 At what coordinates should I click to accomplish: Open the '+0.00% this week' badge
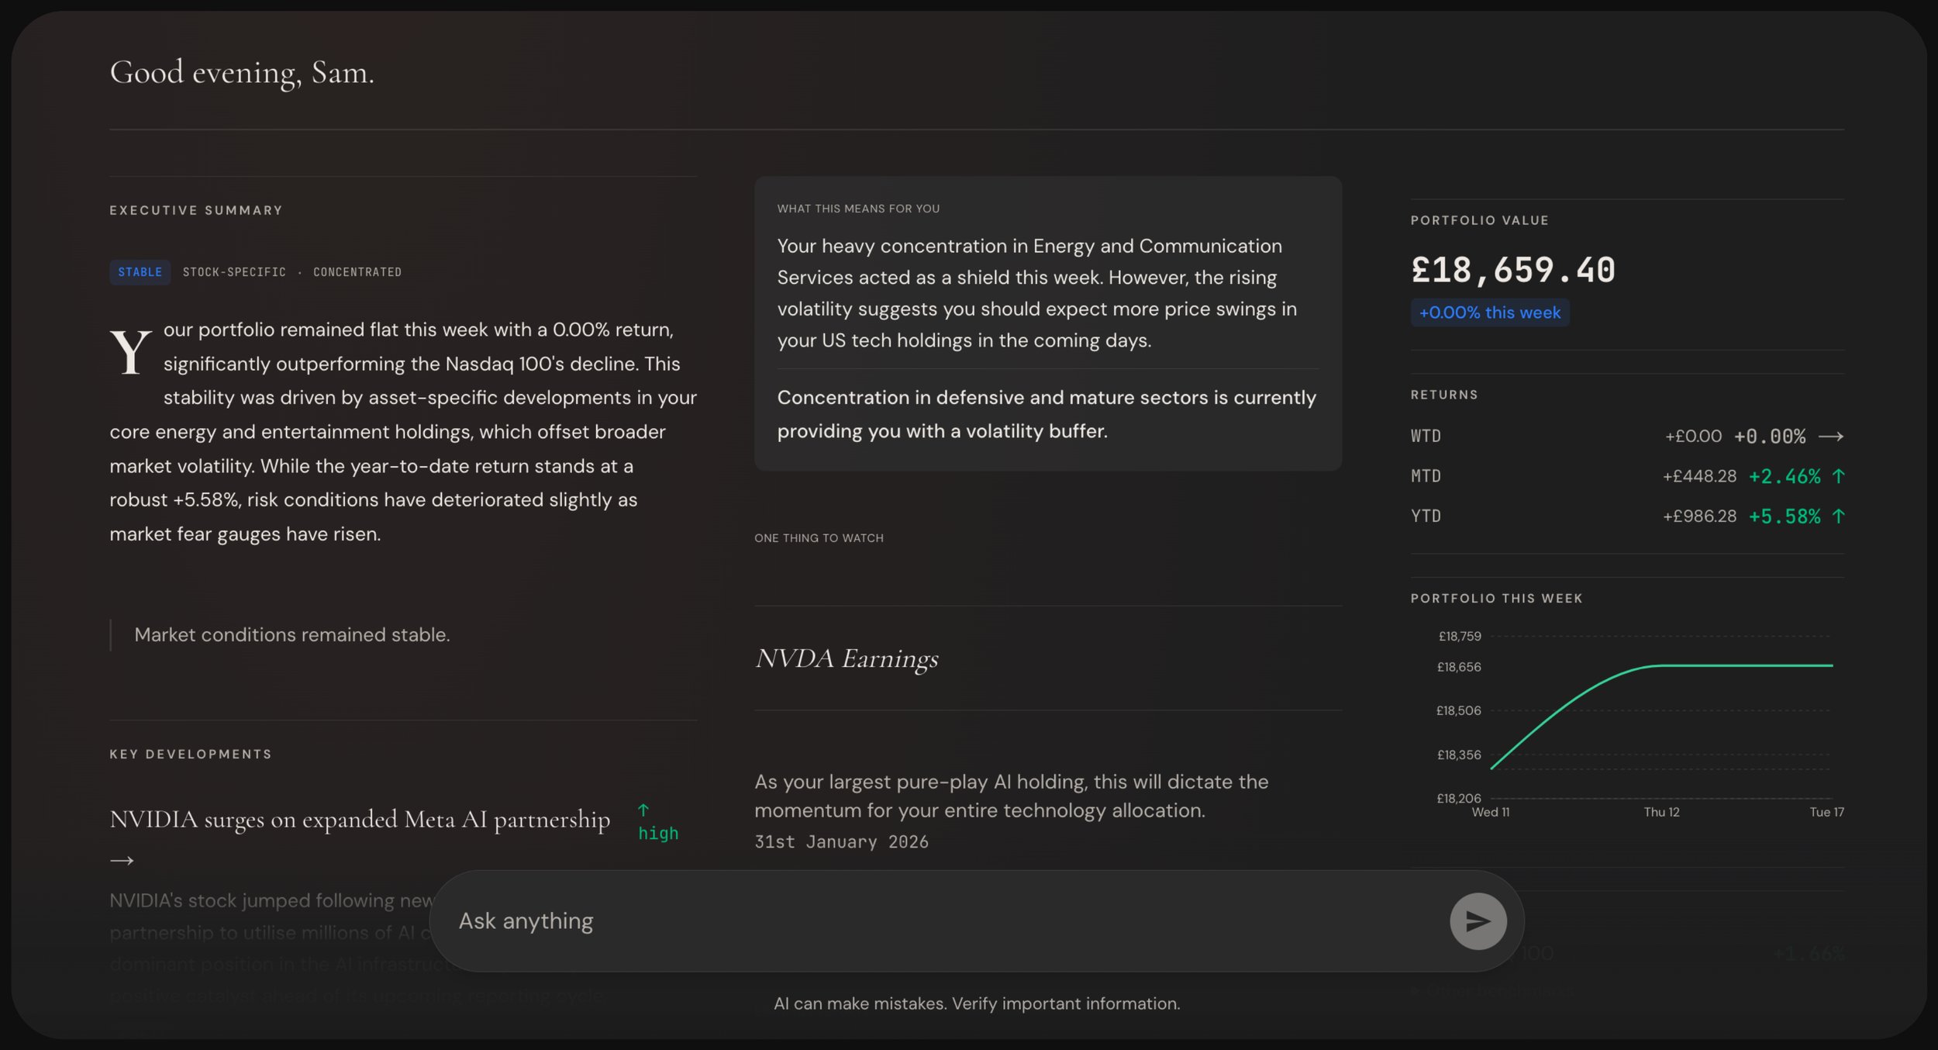coord(1489,313)
